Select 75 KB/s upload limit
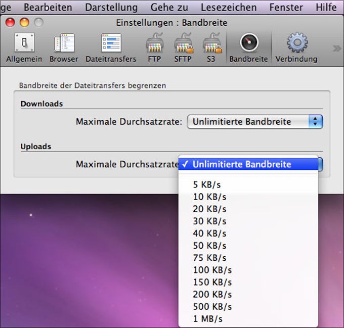 click(x=248, y=258)
